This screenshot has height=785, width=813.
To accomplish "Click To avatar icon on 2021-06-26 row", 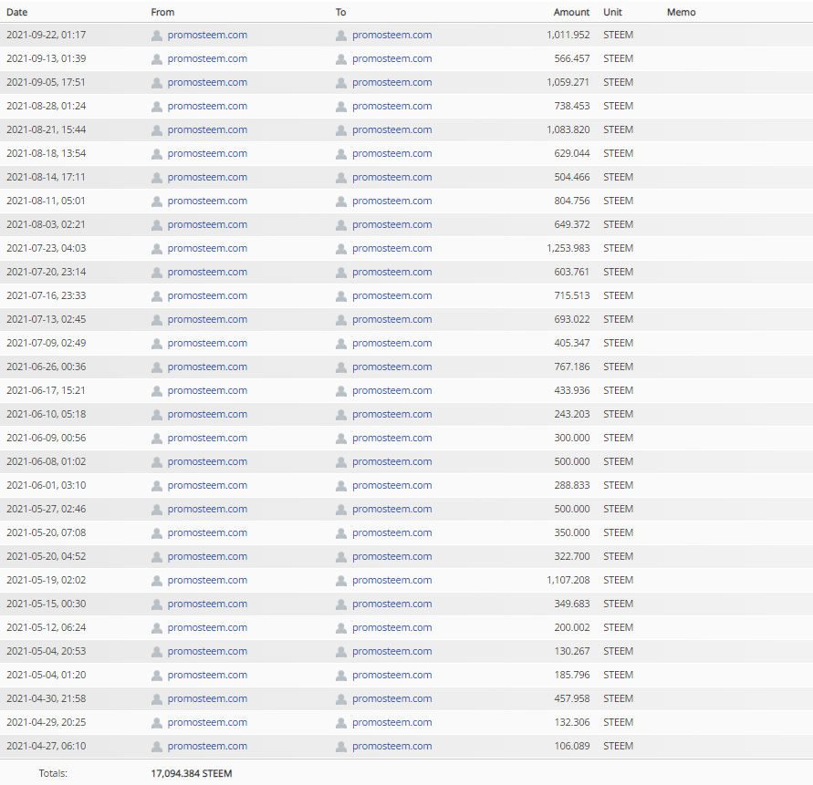I will 341,367.
